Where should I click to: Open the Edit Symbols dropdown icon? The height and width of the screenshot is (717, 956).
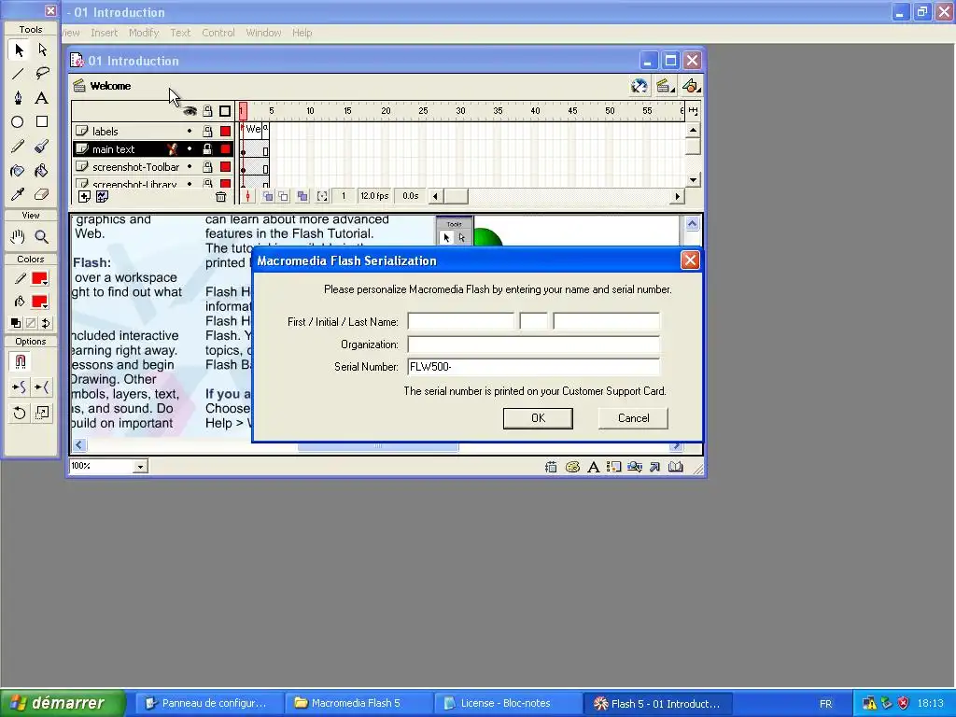click(692, 87)
